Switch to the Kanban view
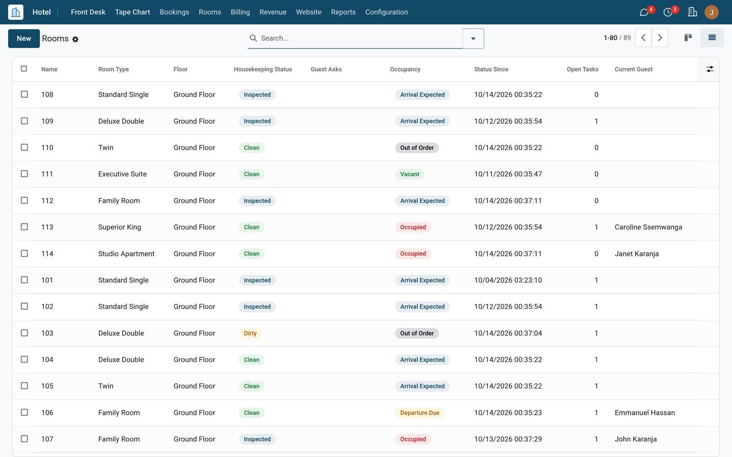The width and height of the screenshot is (732, 457). [688, 38]
